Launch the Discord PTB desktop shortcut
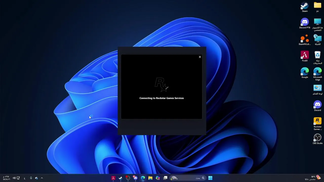 [305, 24]
